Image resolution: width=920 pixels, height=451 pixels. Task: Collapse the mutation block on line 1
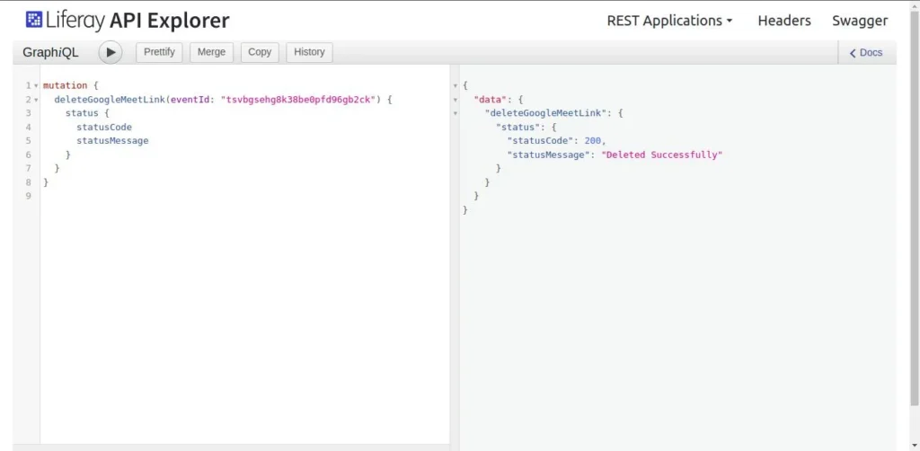[36, 85]
